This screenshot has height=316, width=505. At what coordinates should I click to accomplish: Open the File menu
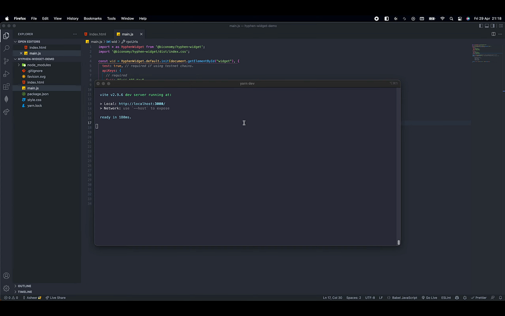[x=34, y=18]
